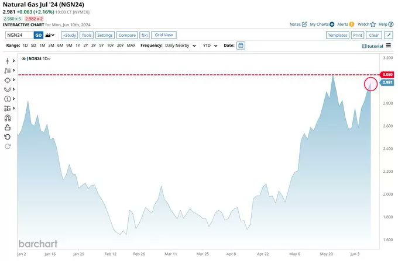Select the 1M range
The height and width of the screenshot is (261, 398).
42,46
